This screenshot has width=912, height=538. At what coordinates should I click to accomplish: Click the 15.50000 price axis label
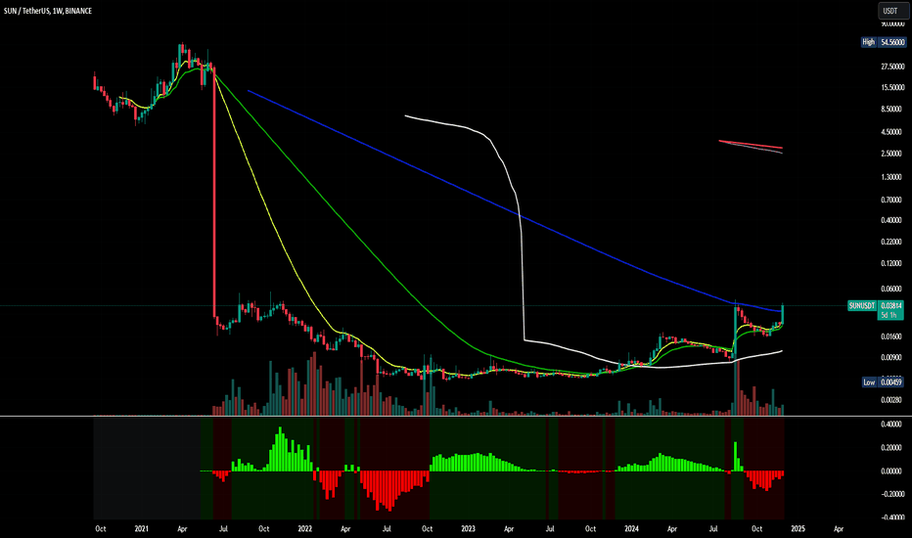coord(892,88)
